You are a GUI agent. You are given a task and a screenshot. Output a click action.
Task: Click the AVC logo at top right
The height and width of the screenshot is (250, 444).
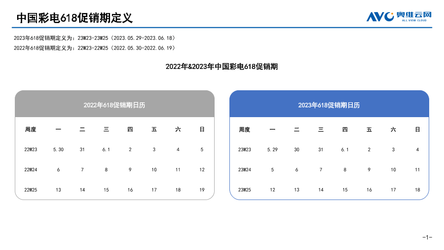[399, 16]
